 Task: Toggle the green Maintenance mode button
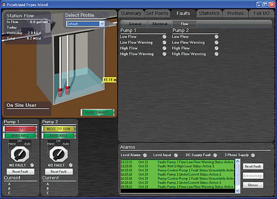97,112
